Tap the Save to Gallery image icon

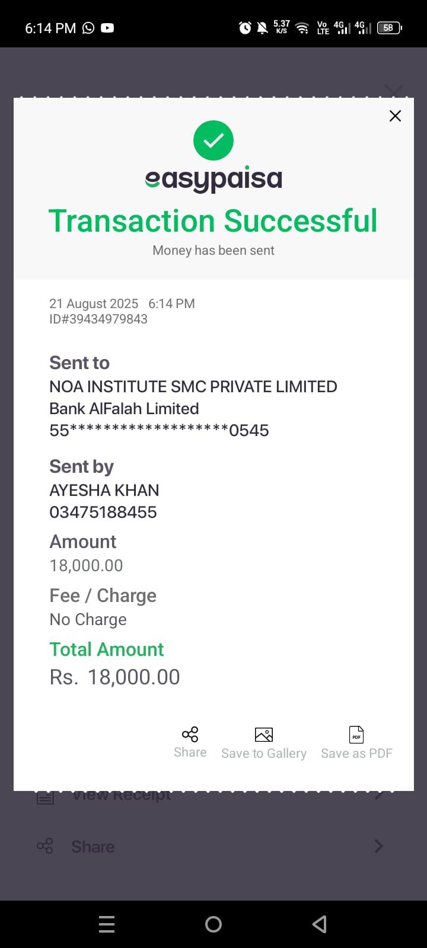click(x=264, y=735)
